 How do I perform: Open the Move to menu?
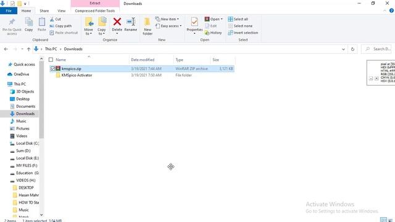point(89,26)
